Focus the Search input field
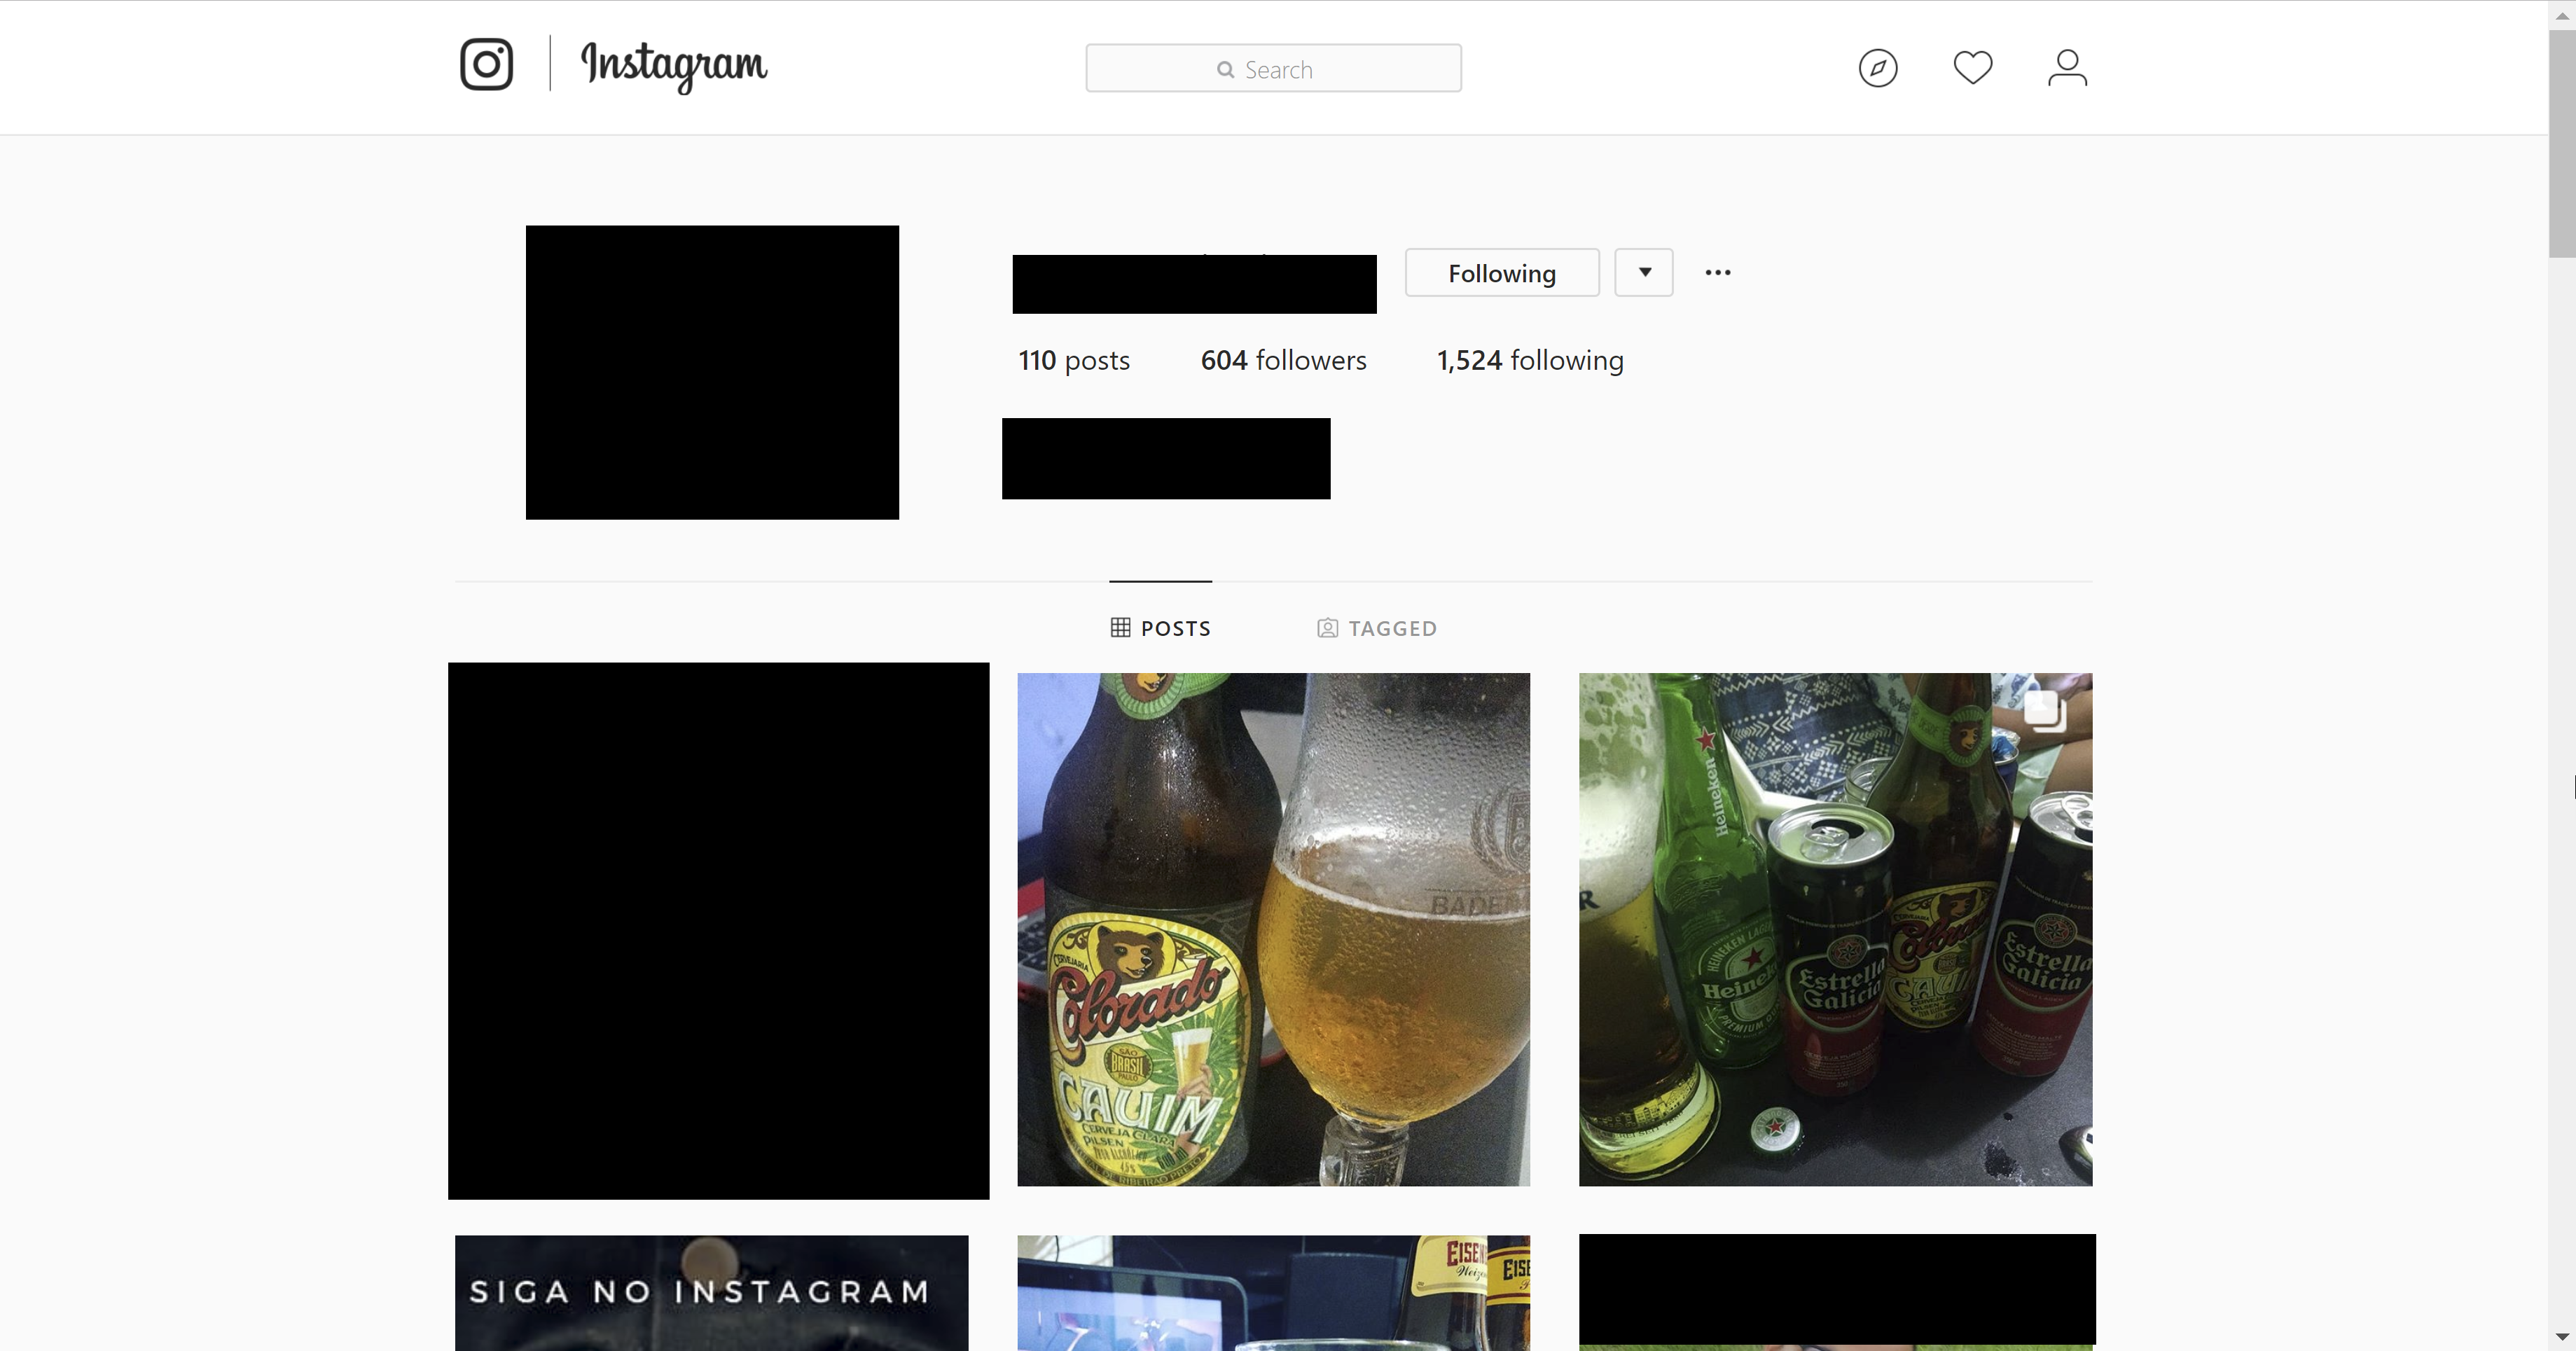Screen dimensions: 2576x1351 point(1273,68)
